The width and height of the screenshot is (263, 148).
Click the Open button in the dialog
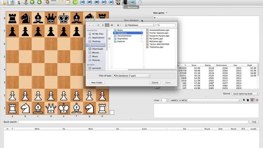(x=168, y=83)
